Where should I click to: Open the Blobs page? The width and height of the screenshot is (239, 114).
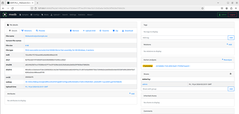pyautogui.click(x=45, y=15)
